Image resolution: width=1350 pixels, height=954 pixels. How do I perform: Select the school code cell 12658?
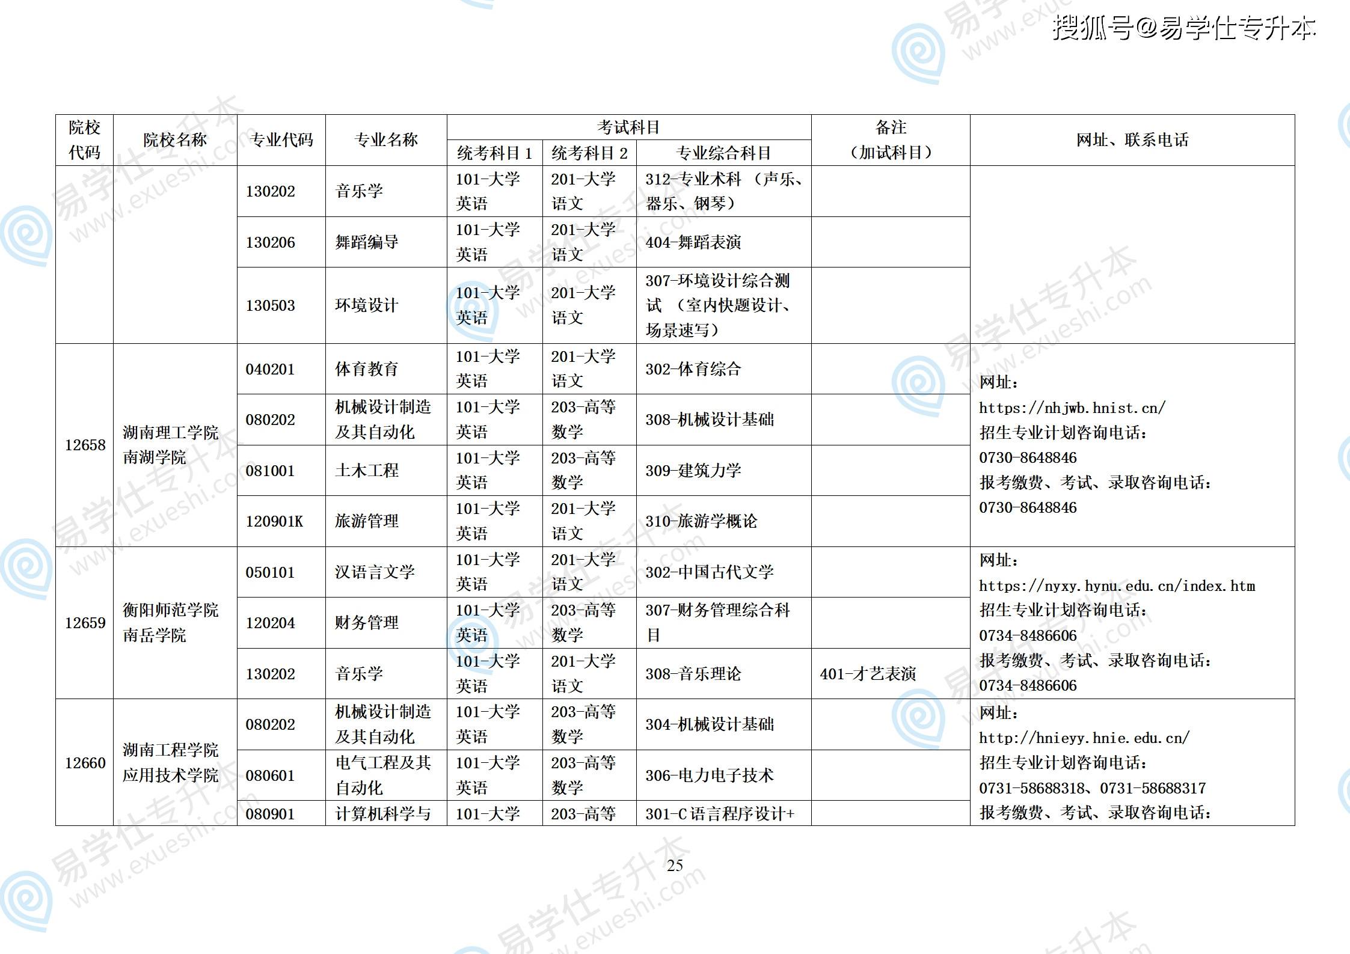[85, 445]
